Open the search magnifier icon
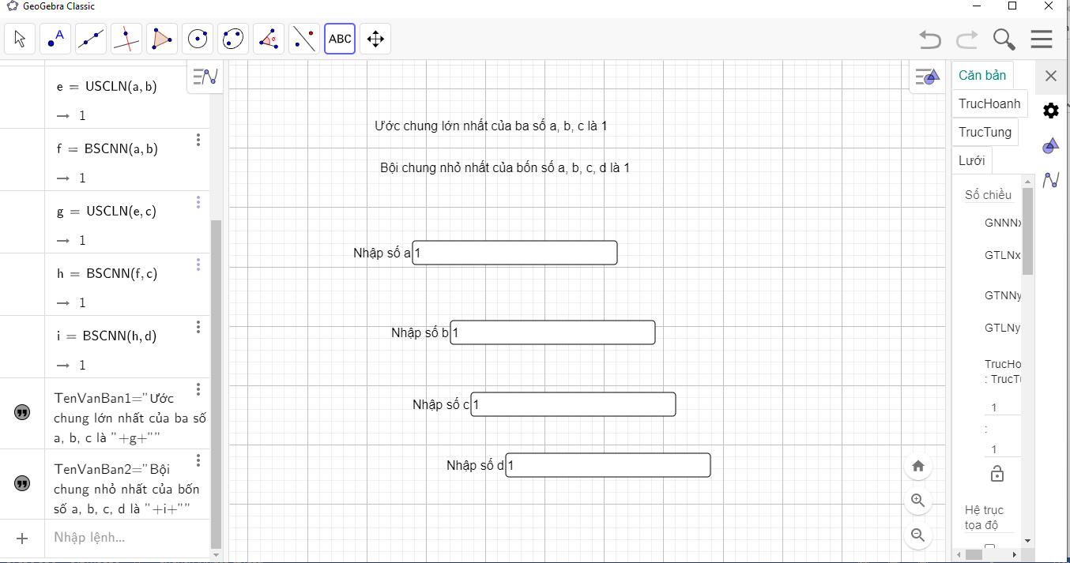Screen dimensions: 1070x563 point(1004,39)
